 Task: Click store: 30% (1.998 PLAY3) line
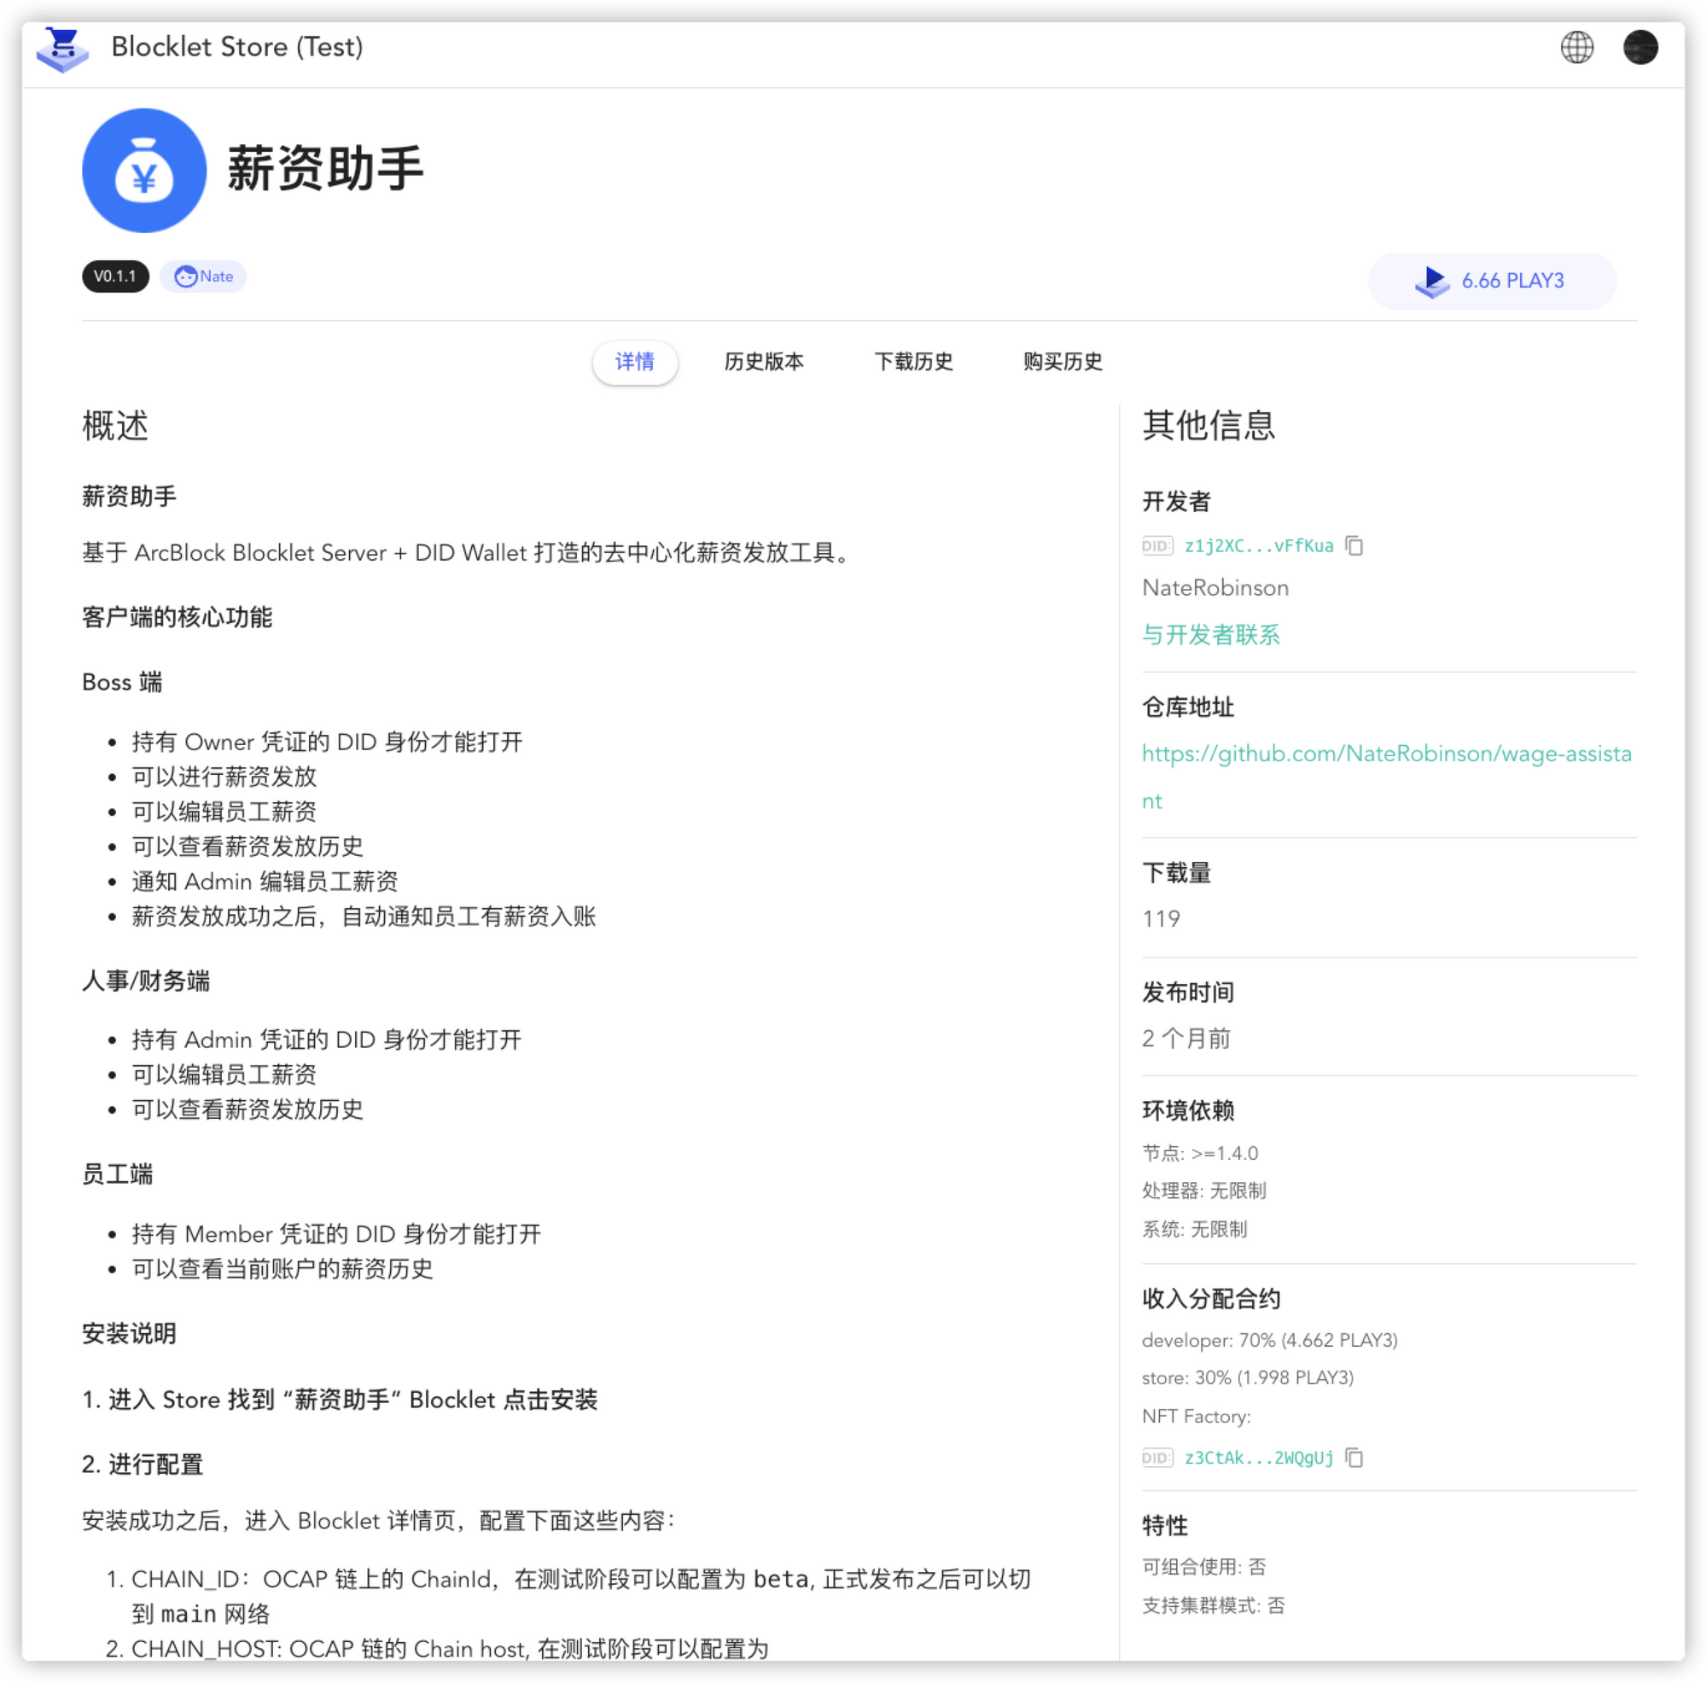(1248, 1377)
